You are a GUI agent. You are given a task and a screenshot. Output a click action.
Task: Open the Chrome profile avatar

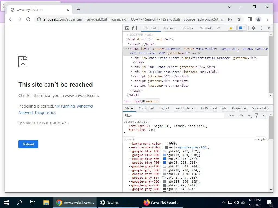pyautogui.click(x=258, y=19)
